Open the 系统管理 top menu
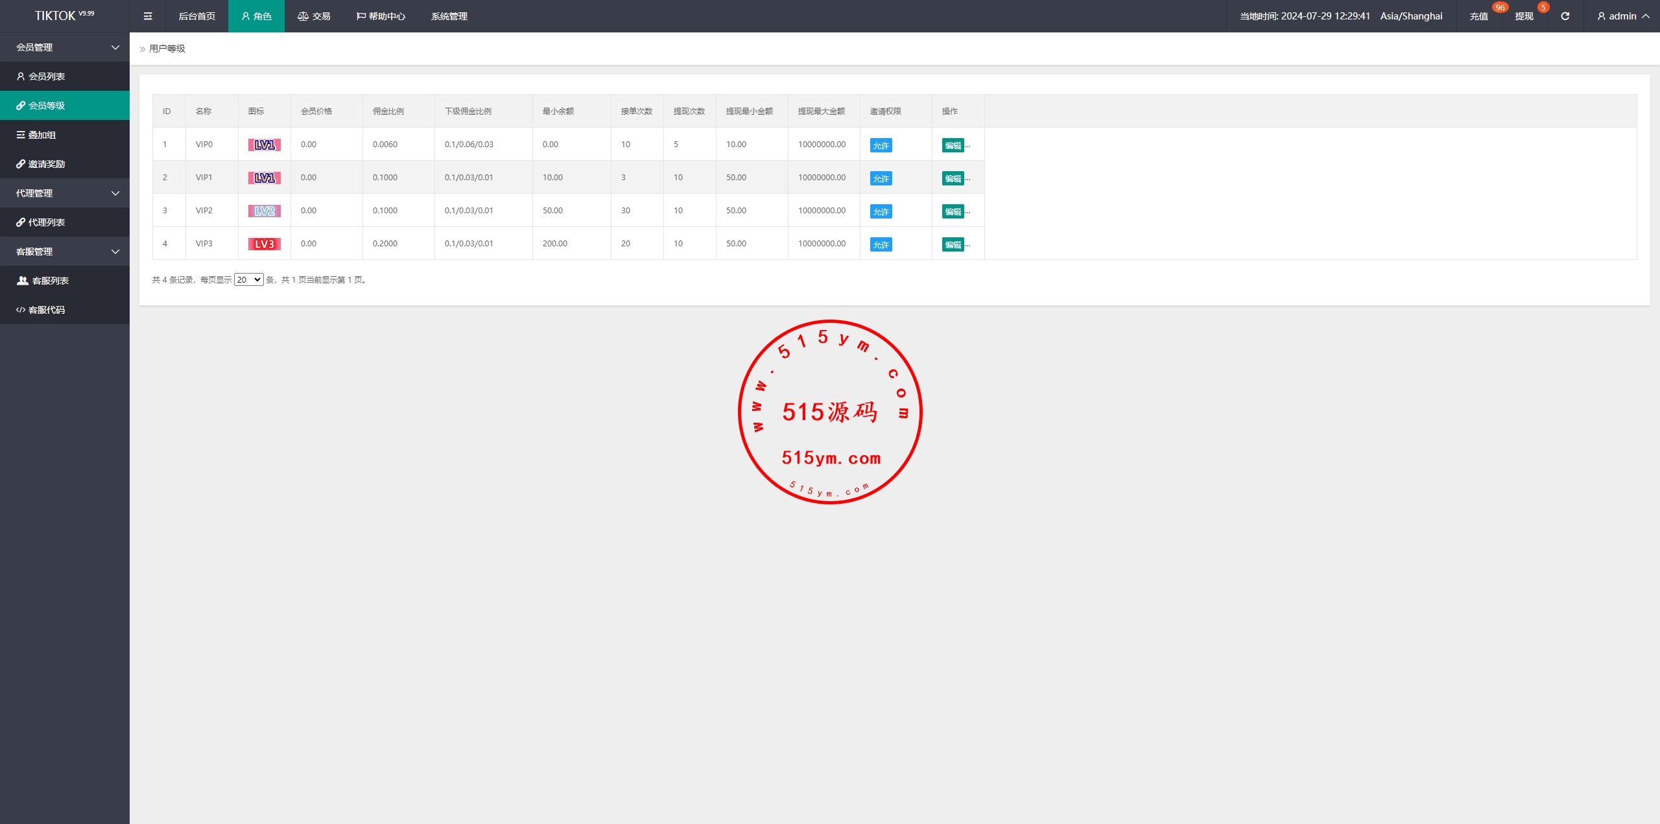This screenshot has width=1660, height=824. pos(449,16)
